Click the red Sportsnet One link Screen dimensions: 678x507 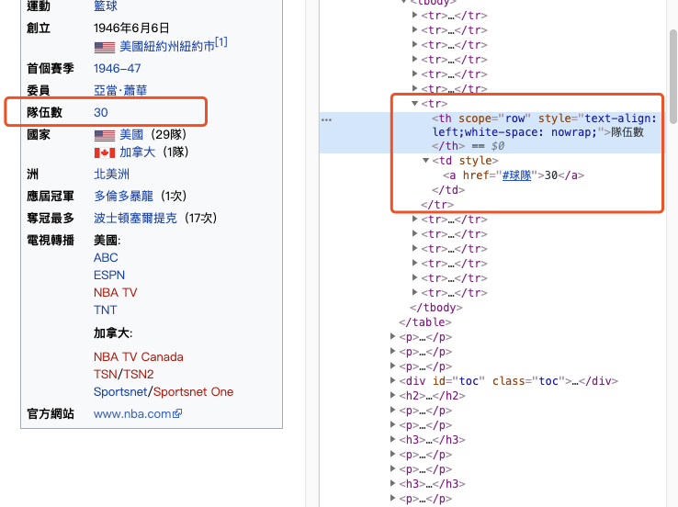[x=193, y=392]
